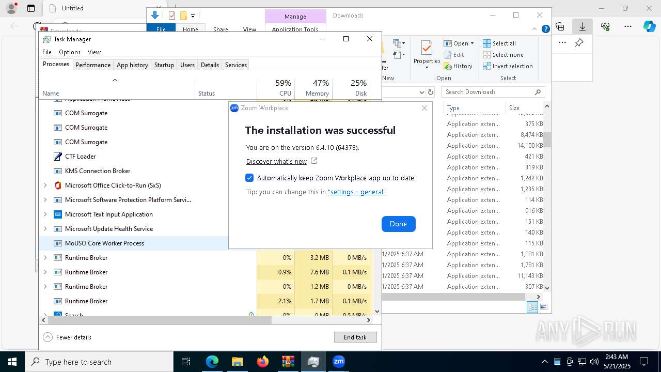Open the Startup tab in Task Manager
The width and height of the screenshot is (661, 372).
164,65
